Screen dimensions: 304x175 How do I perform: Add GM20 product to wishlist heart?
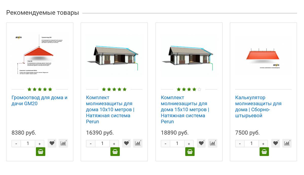pyautogui.click(x=52, y=143)
